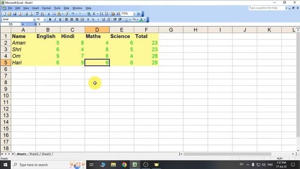Screen dimensions: 300x169
Task: Open the Edit menu
Action: point(18,8)
